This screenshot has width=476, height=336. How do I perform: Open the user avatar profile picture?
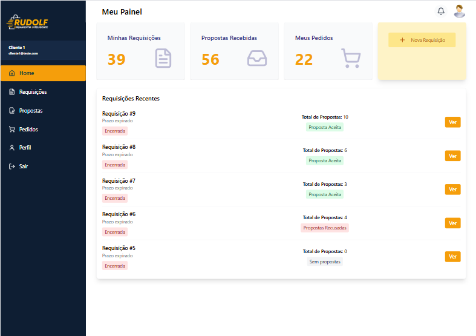coord(460,11)
